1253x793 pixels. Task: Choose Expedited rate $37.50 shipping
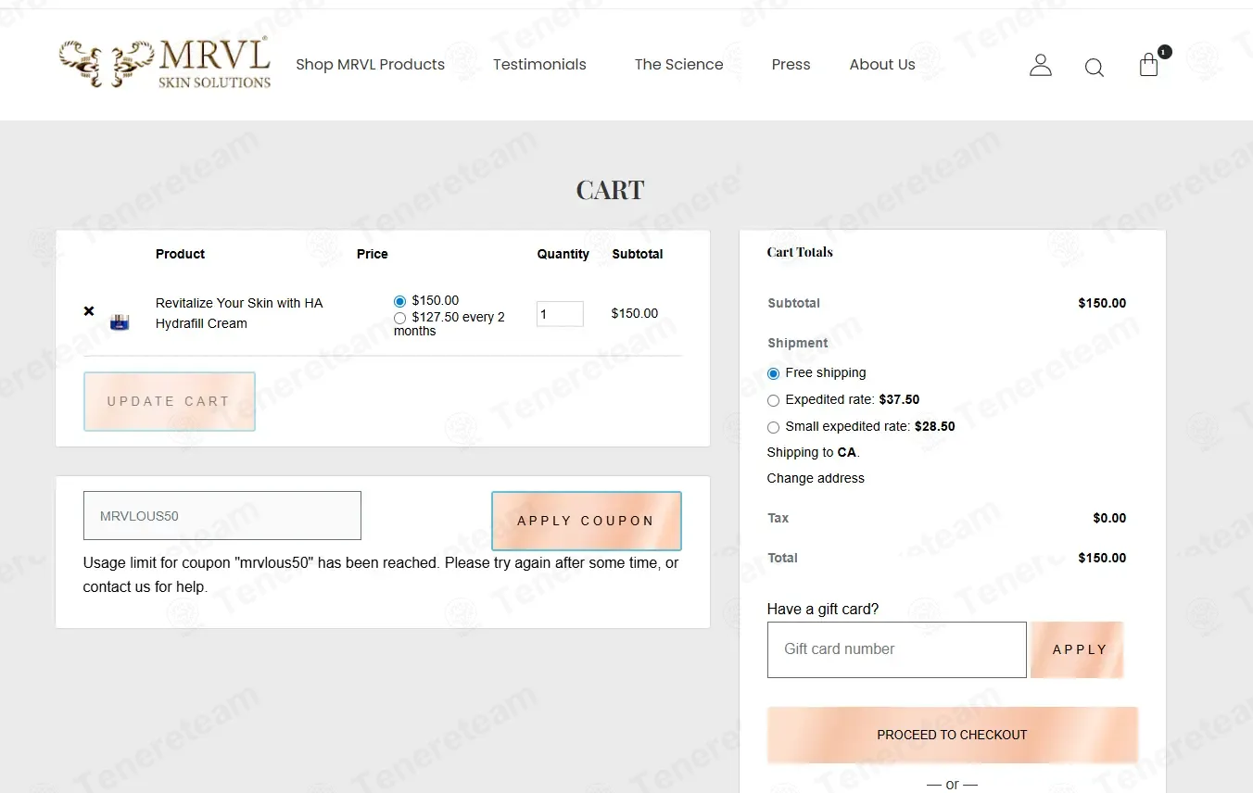pos(774,400)
